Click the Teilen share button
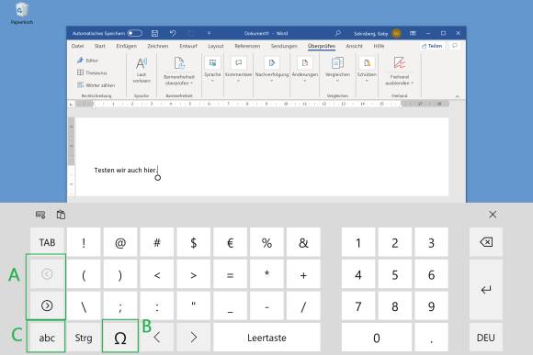Viewport: 533px width, 355px height. 432,46
